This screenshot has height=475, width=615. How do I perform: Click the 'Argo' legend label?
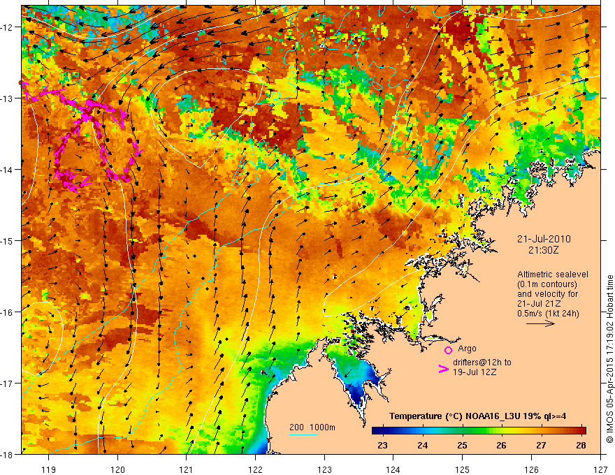(467, 349)
